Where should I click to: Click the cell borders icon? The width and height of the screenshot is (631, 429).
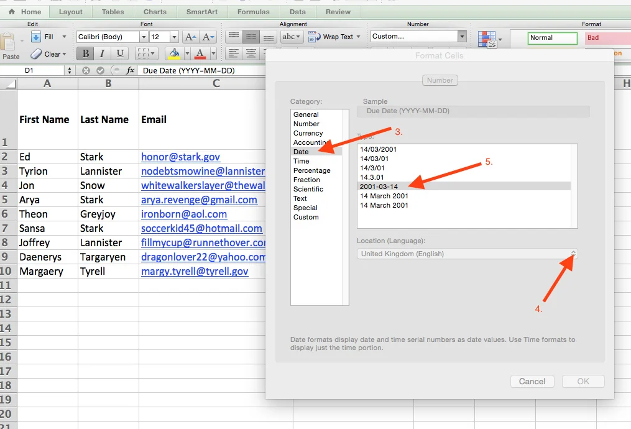click(x=142, y=53)
